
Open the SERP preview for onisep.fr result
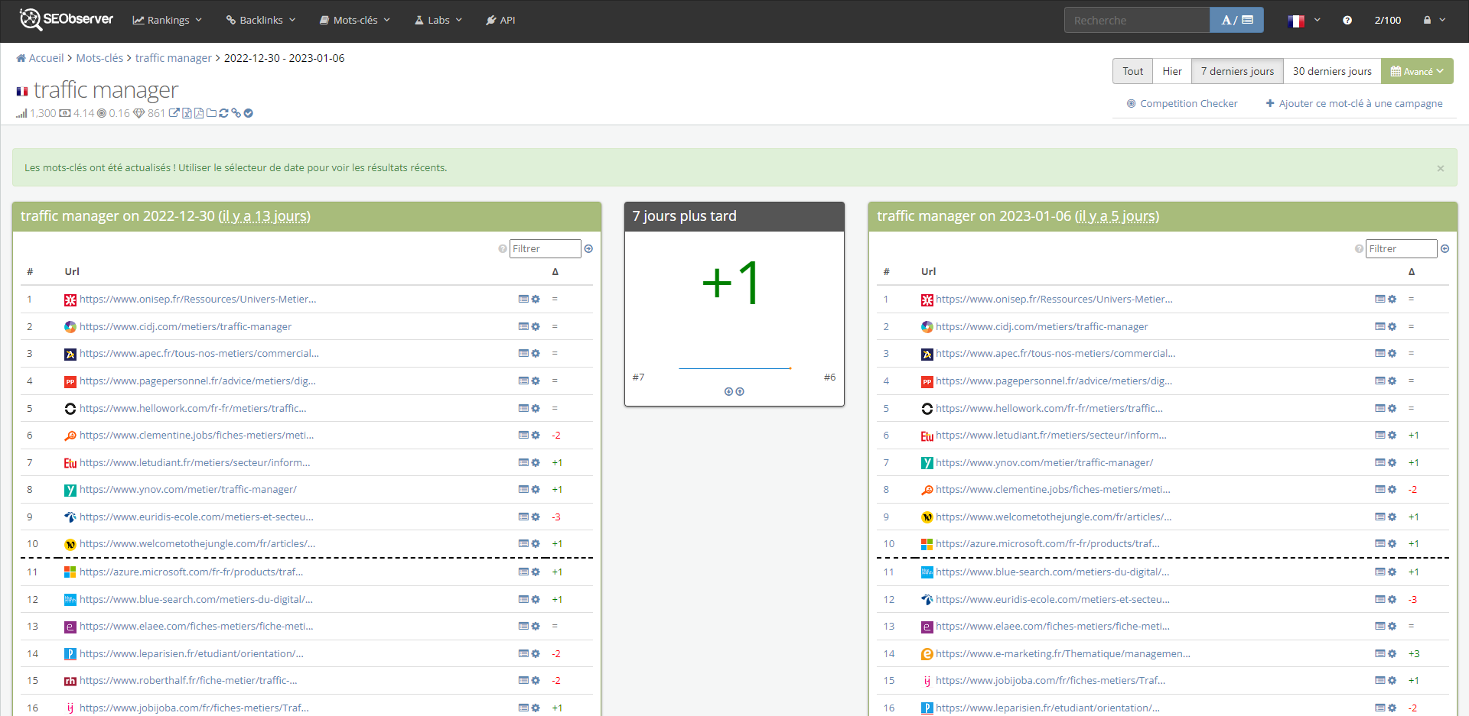coord(523,299)
